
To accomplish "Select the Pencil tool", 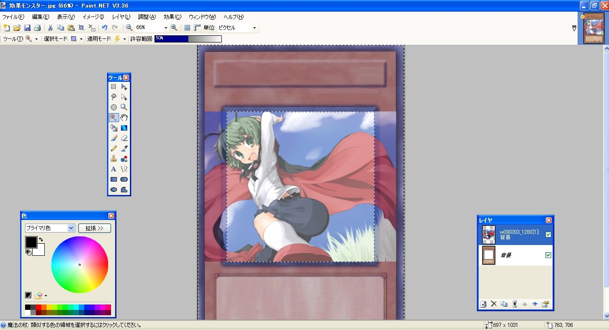I will tap(114, 148).
